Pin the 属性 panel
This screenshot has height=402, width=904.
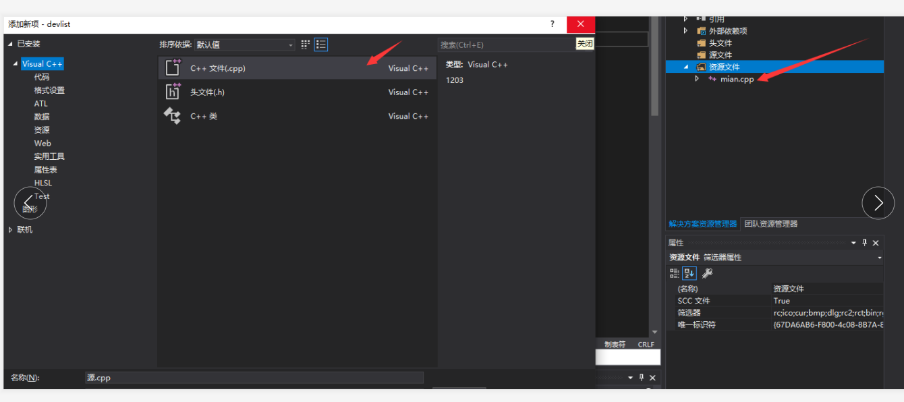tap(865, 243)
